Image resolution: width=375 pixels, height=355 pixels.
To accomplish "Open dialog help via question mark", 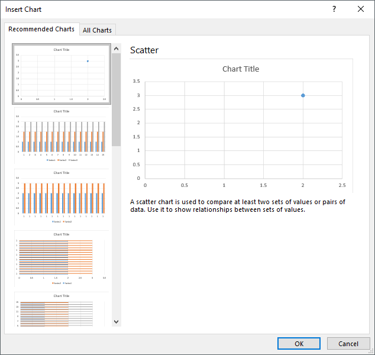I will point(334,9).
